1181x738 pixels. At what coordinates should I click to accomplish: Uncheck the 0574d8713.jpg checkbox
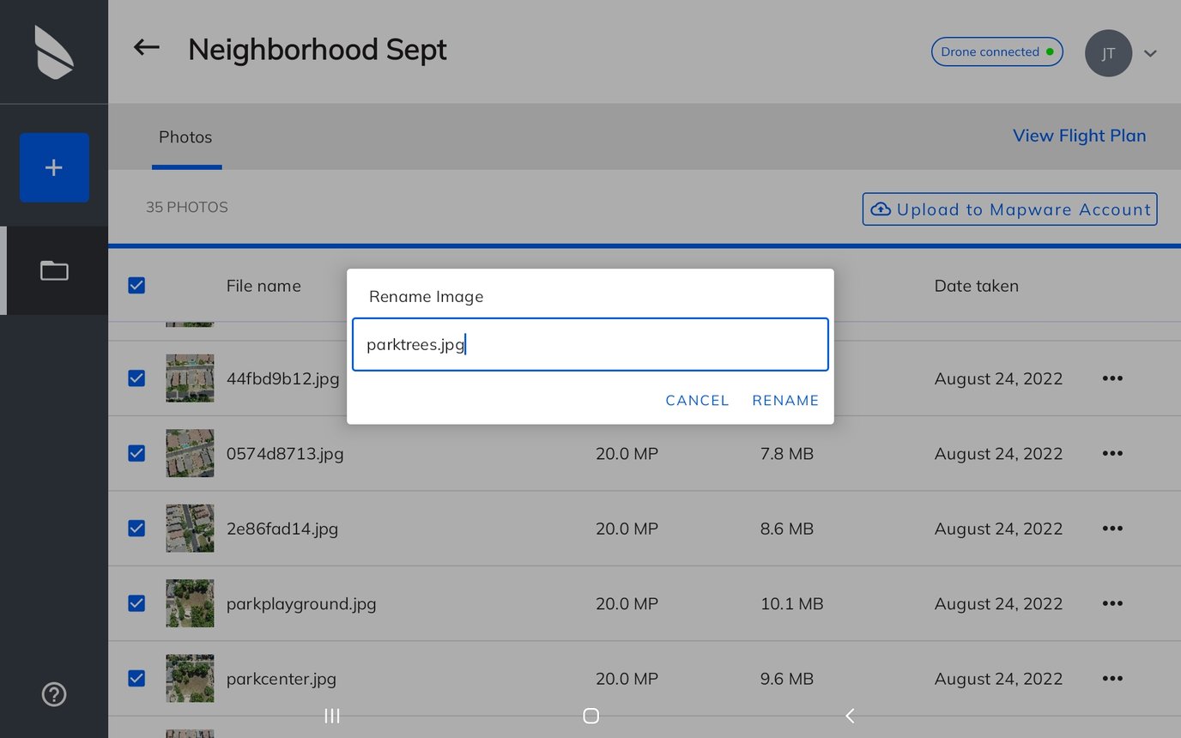coord(136,453)
